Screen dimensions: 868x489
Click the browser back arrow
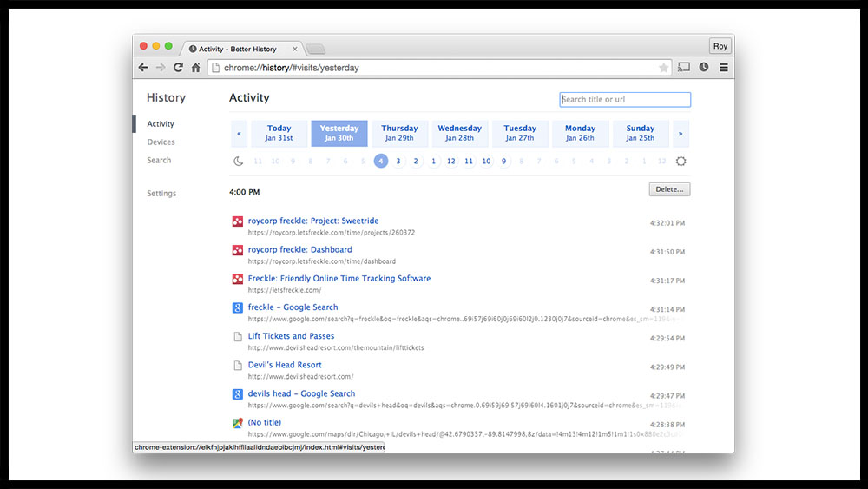coord(143,68)
